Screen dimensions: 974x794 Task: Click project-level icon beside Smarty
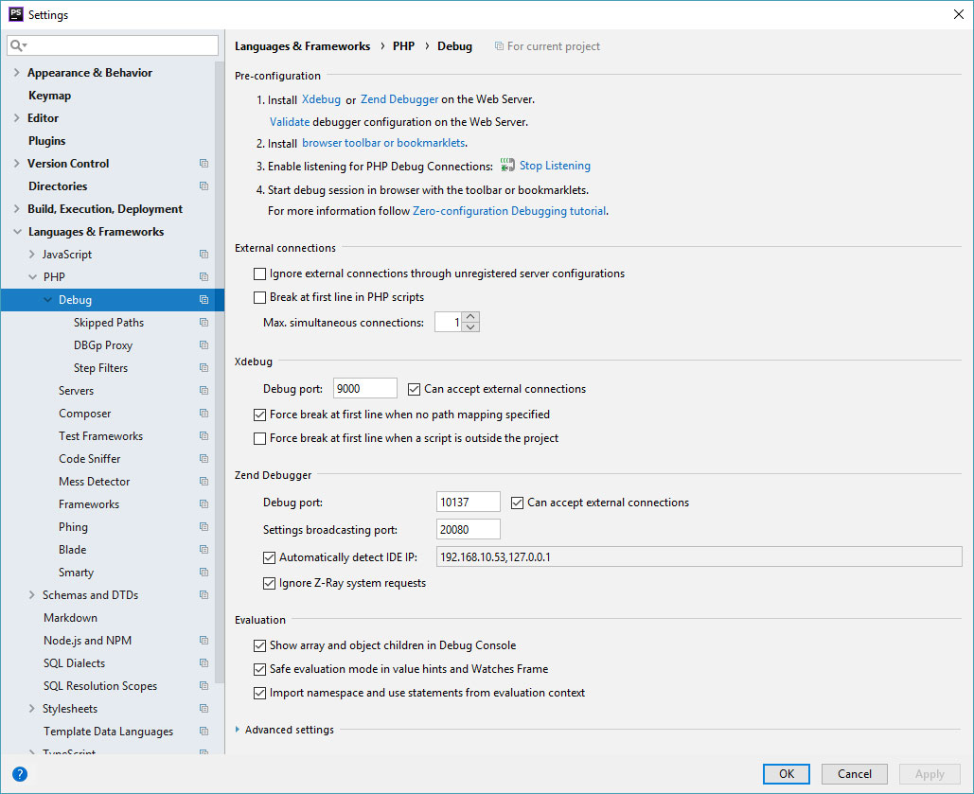[204, 573]
